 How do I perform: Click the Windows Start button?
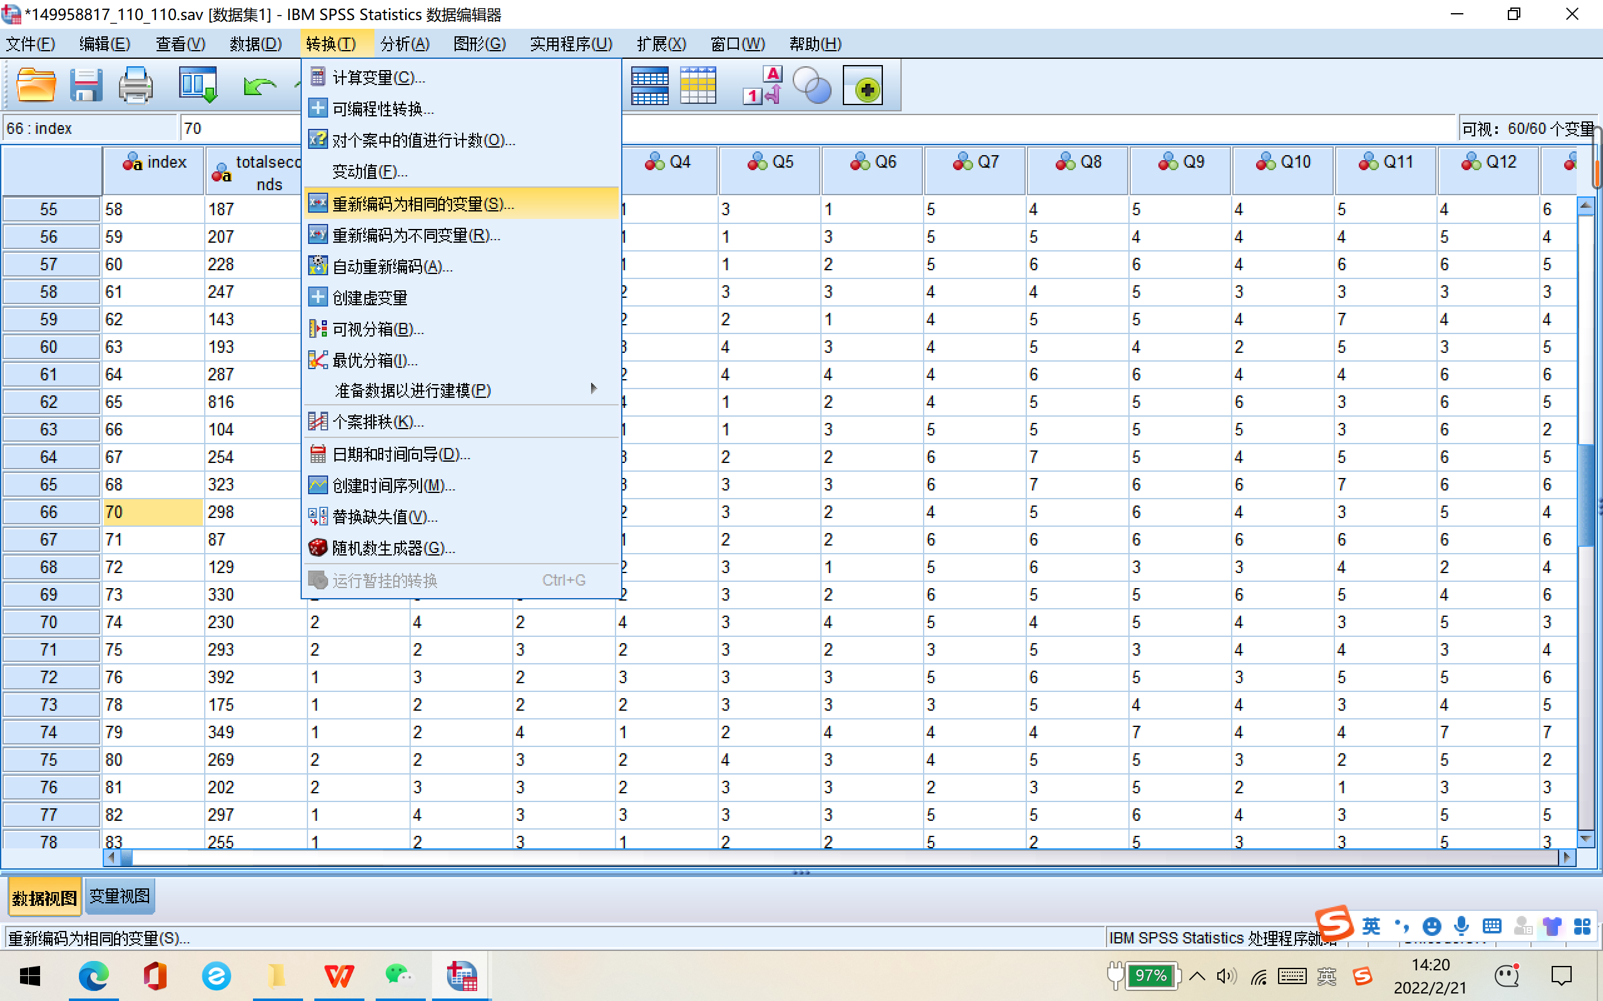pos(31,976)
